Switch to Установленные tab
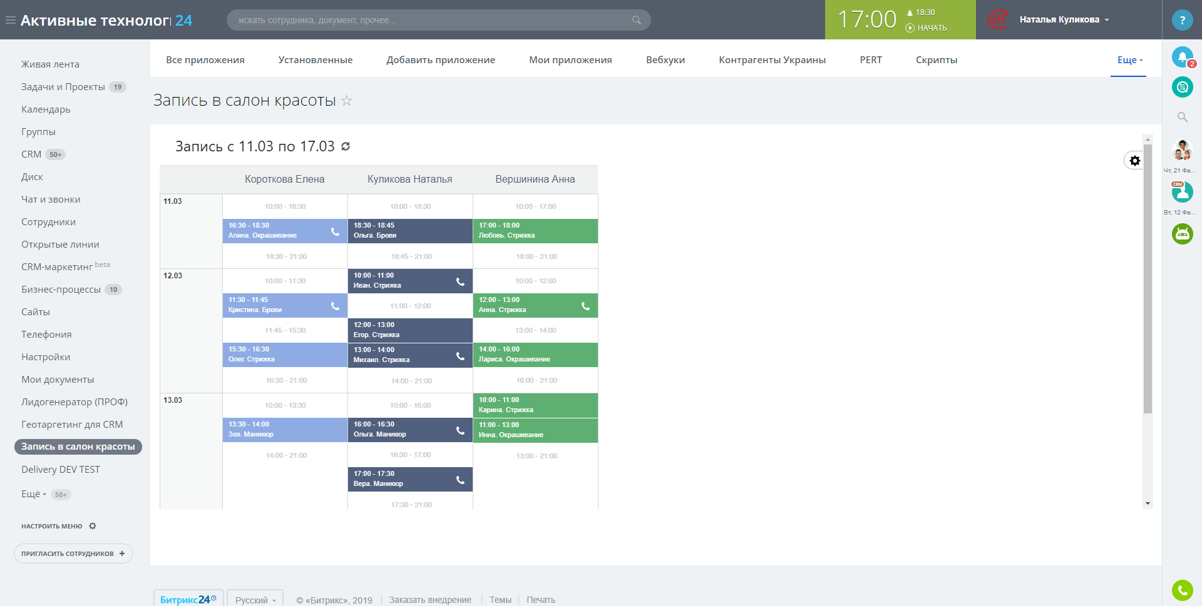1202x606 pixels. [316, 60]
